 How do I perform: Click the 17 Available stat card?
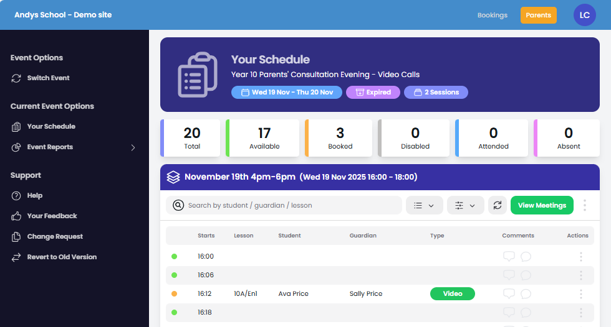262,138
